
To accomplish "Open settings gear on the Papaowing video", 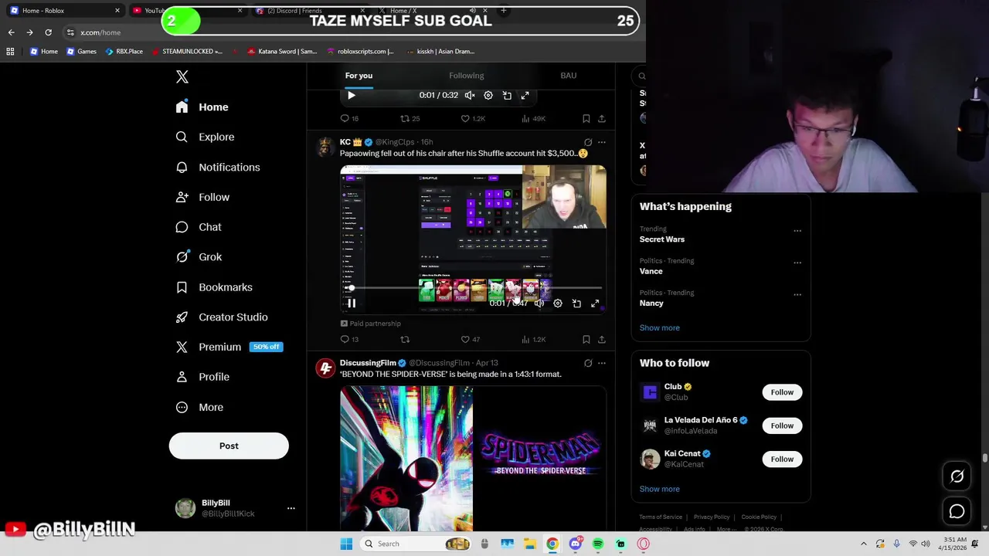I will pyautogui.click(x=558, y=303).
